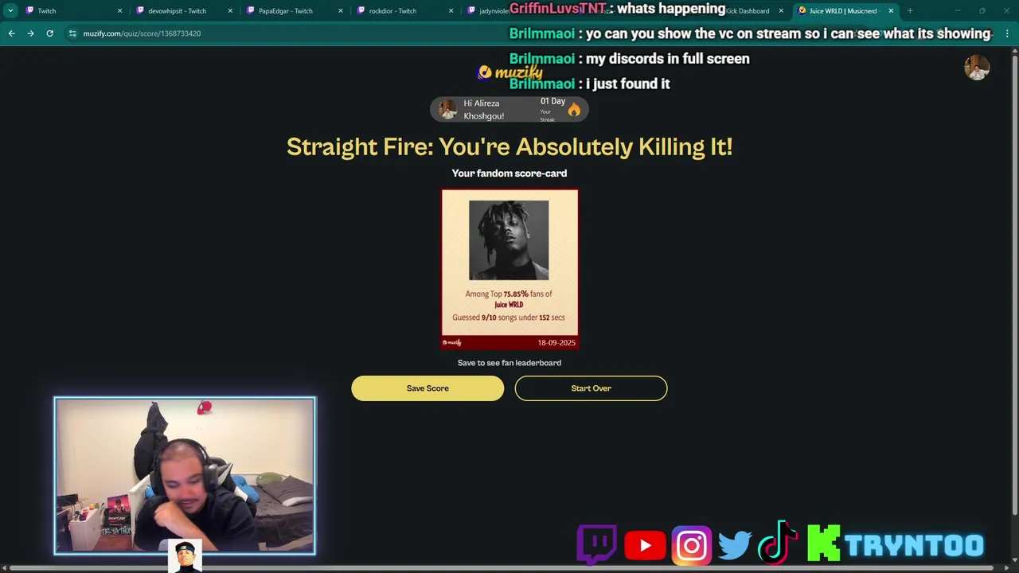The height and width of the screenshot is (573, 1019).
Task: Switch to the first Twitch tab
Action: click(72, 11)
